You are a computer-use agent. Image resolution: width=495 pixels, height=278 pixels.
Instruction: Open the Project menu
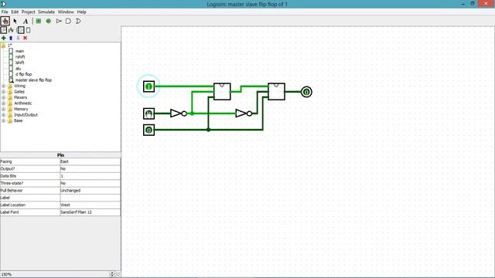click(x=28, y=12)
